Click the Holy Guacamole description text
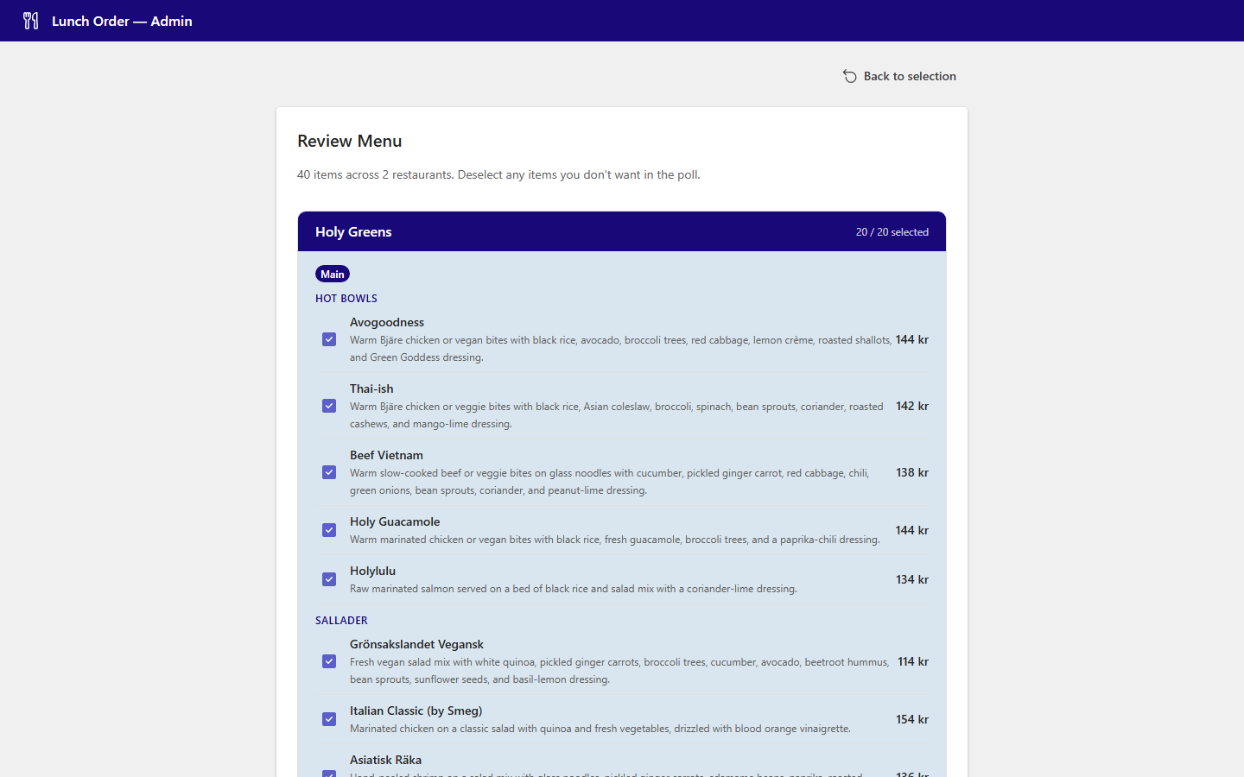The width and height of the screenshot is (1244, 777). [x=615, y=540]
